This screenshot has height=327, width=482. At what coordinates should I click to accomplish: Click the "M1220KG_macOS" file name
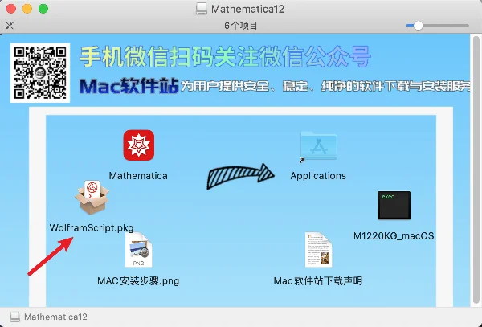point(394,236)
